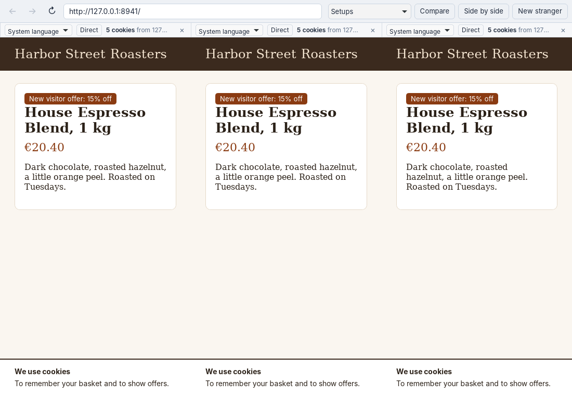Close the middle pane with its x
This screenshot has width=572, height=395.
click(373, 31)
